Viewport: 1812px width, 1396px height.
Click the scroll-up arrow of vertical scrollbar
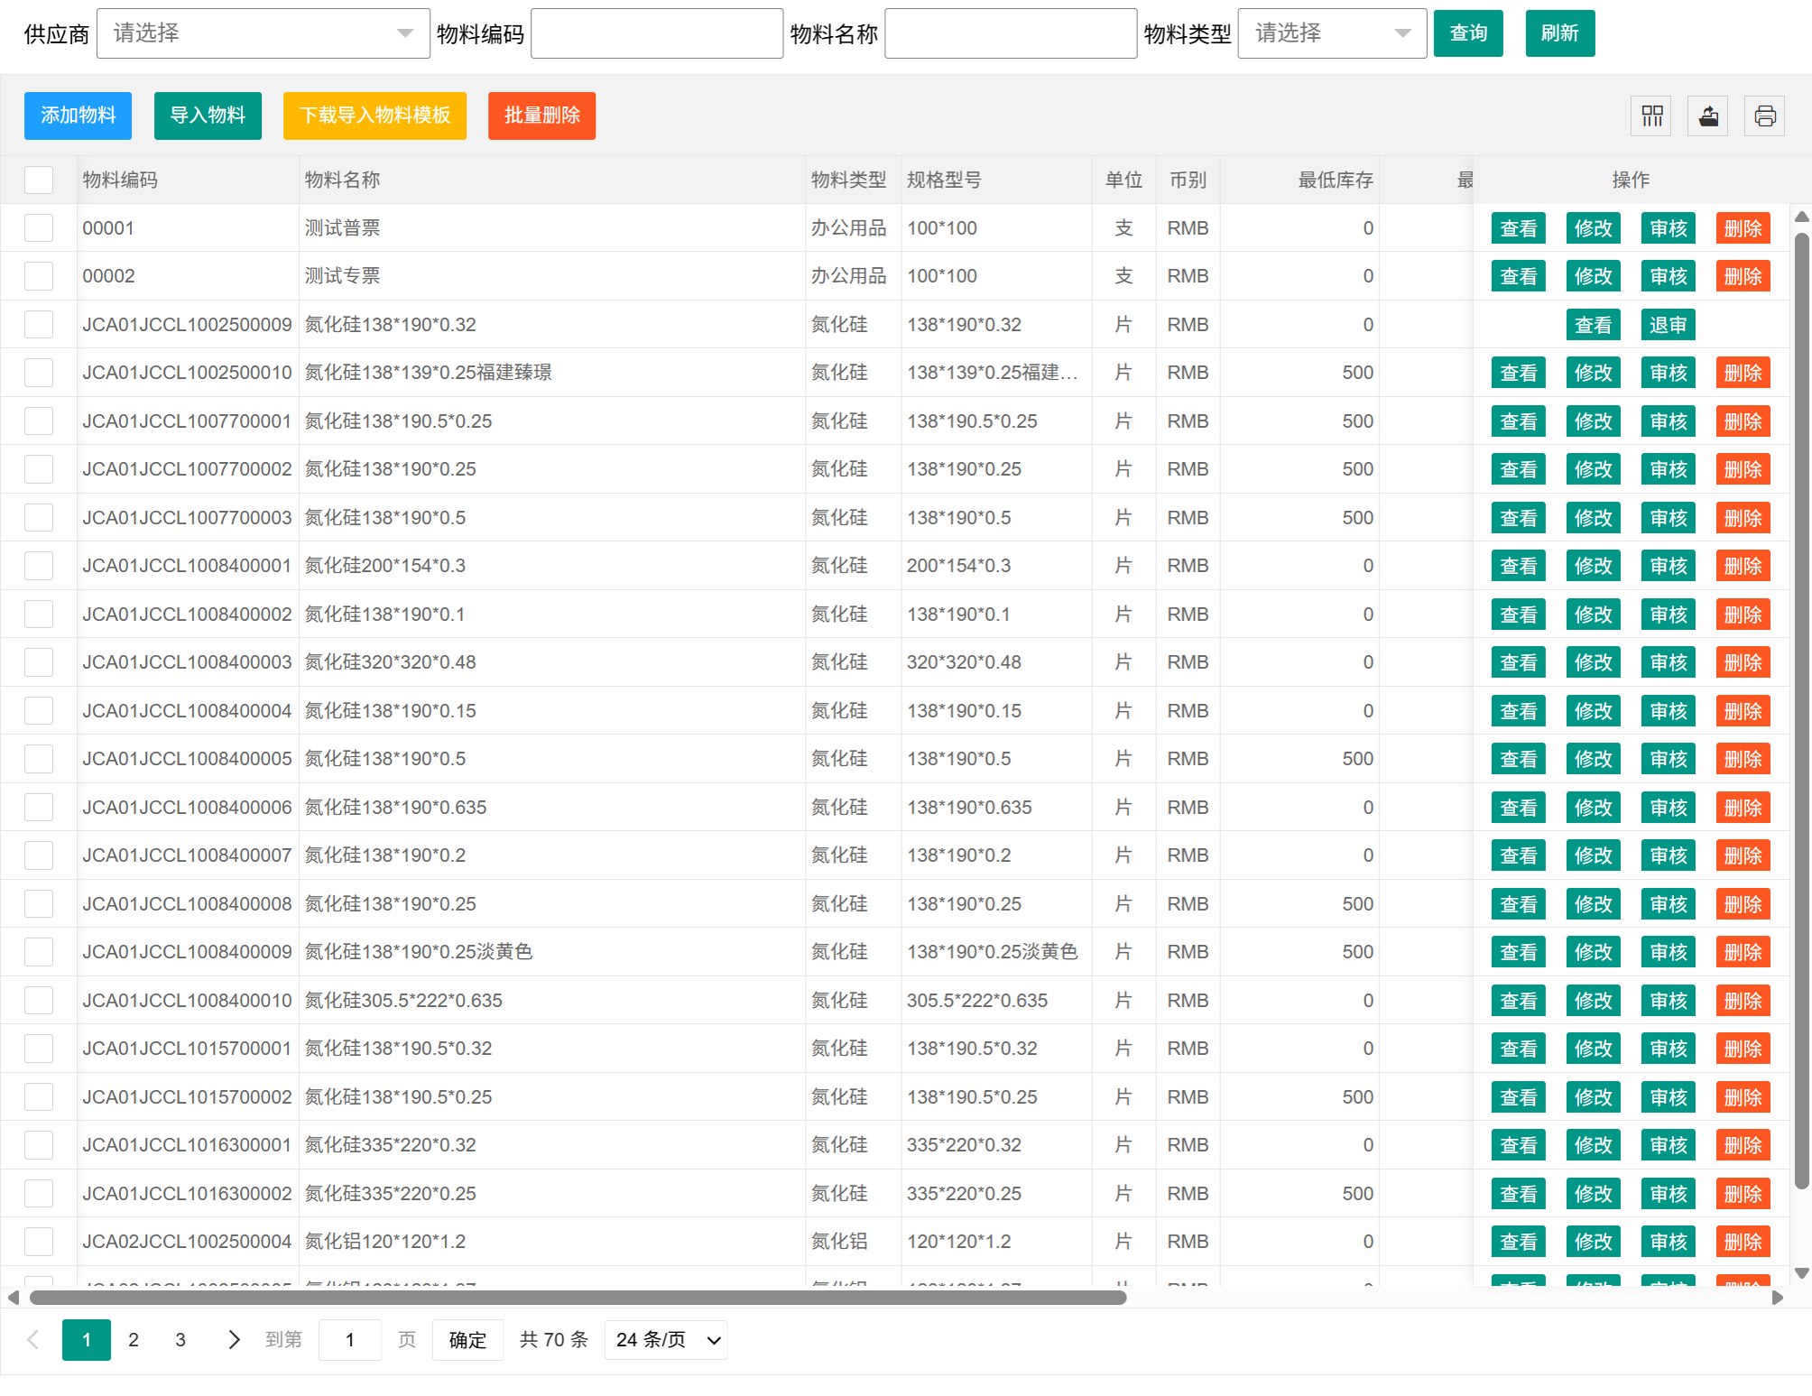[1802, 217]
